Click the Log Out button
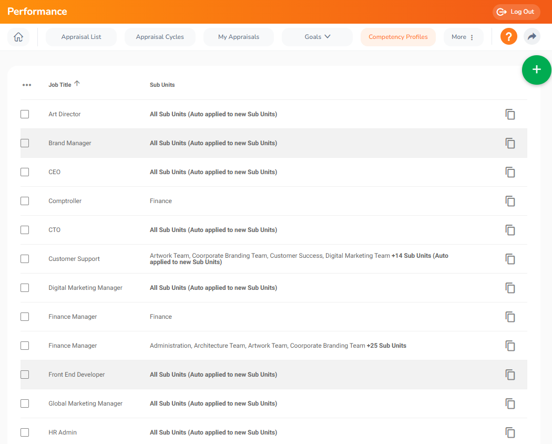Viewport: 552px width, 444px height. 516,12
